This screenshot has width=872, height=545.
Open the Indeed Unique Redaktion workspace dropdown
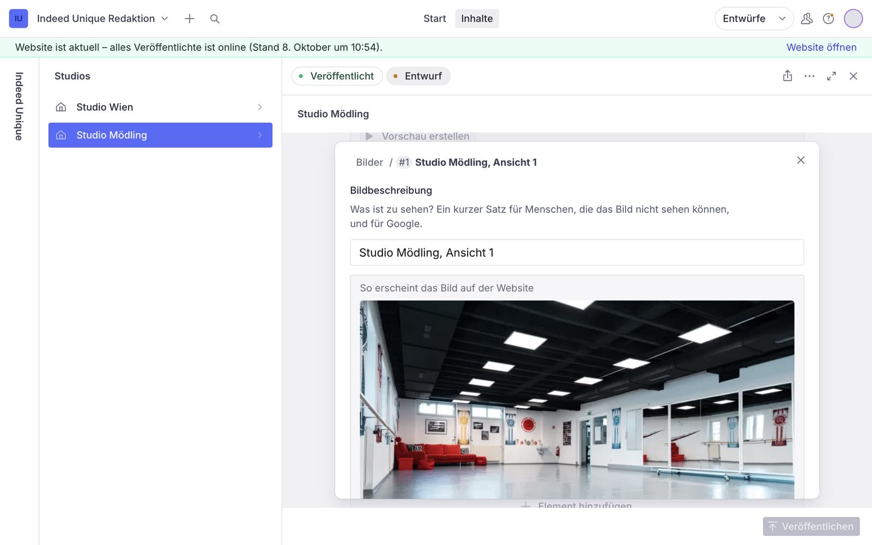[x=102, y=19]
